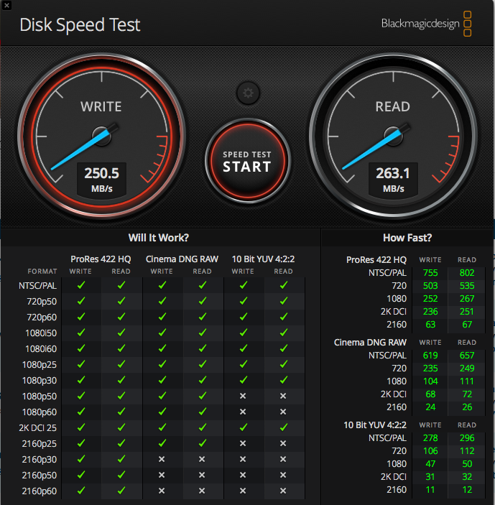
Task: Click the ProRes 422 HQ write checkmark for 2160p50
Action: point(81,475)
